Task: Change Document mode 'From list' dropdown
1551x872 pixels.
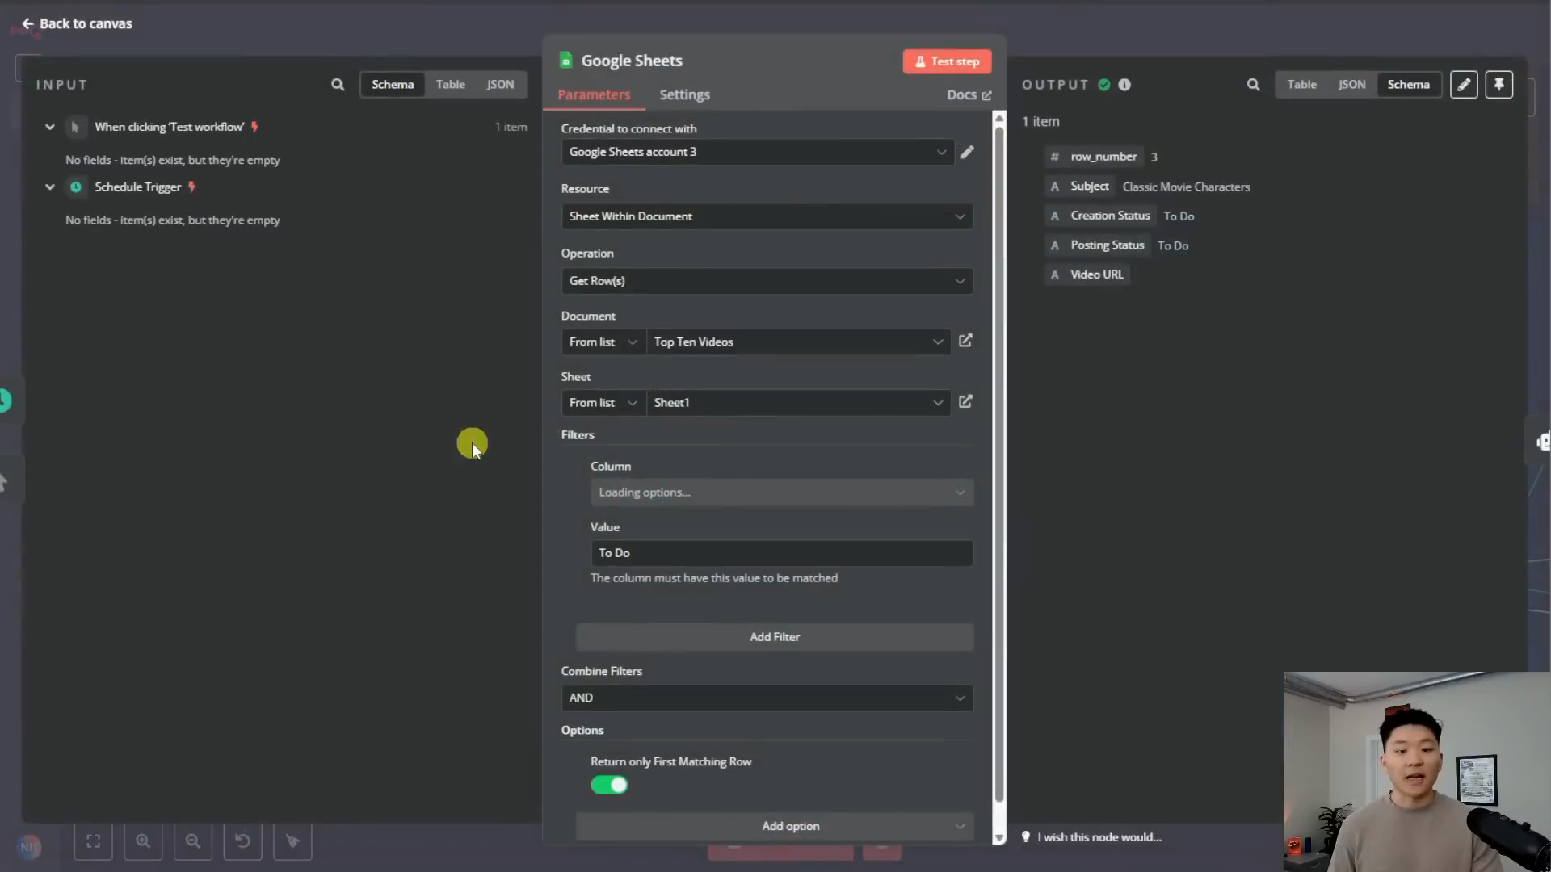Action: (603, 342)
